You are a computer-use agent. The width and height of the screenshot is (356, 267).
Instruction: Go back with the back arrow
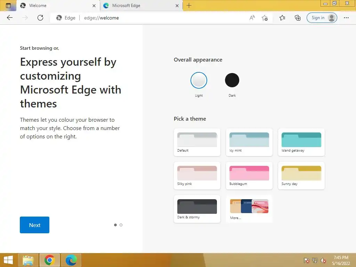pos(10,18)
